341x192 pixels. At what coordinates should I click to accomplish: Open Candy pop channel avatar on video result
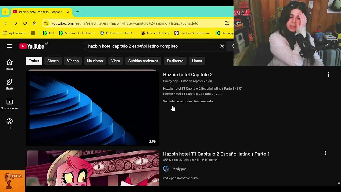tap(166, 169)
